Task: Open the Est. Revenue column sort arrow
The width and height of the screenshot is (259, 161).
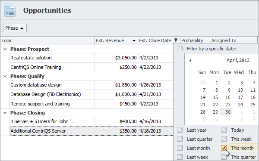Action: coord(134,41)
